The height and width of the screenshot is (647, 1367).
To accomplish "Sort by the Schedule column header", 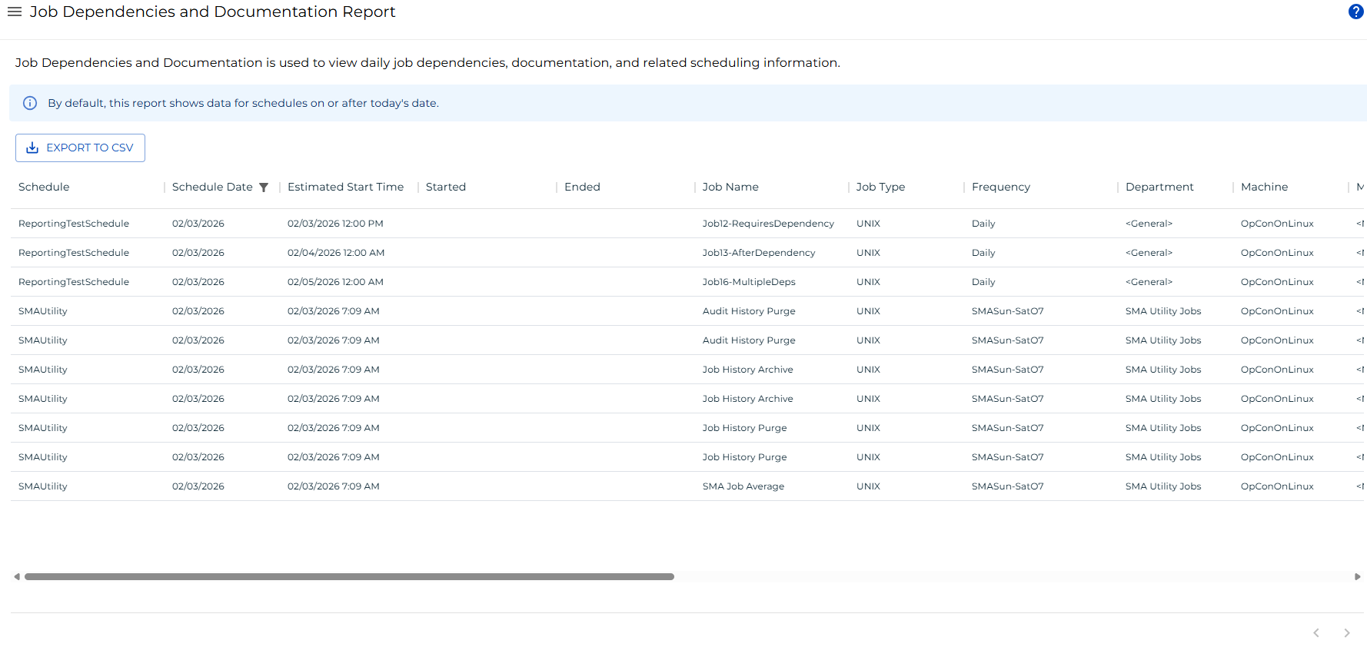I will pos(44,187).
